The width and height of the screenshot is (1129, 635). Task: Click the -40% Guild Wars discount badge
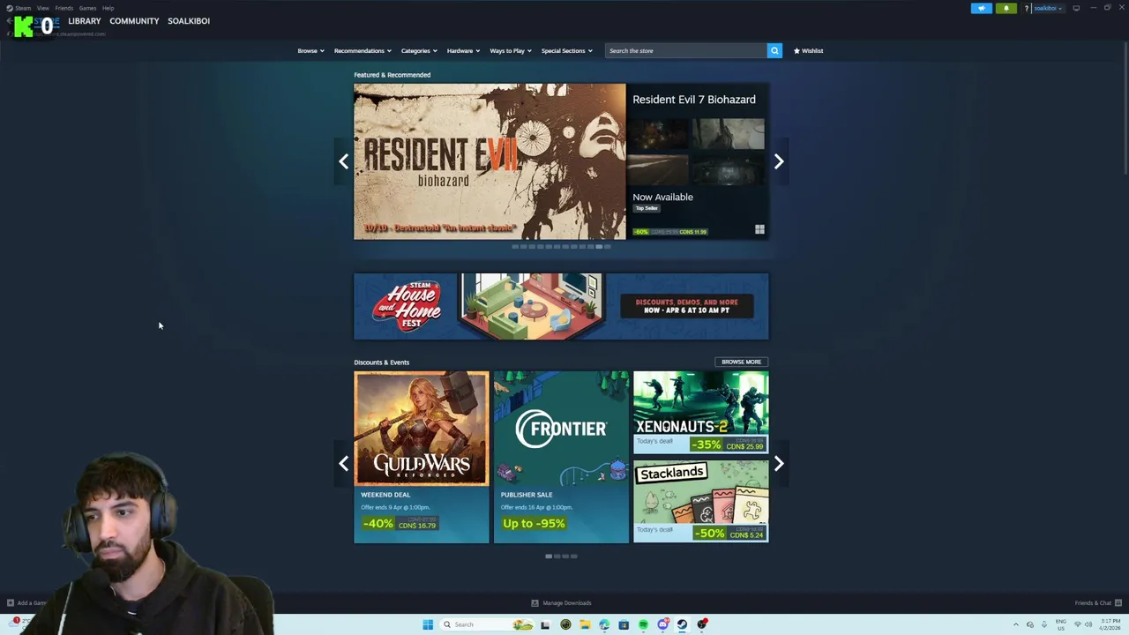click(378, 524)
